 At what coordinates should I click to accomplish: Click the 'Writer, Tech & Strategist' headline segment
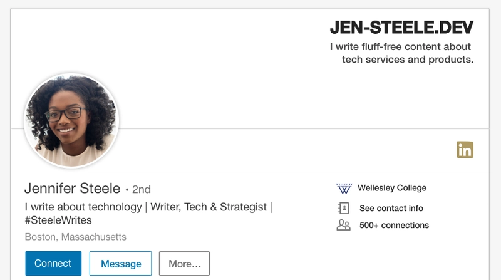tap(209, 207)
